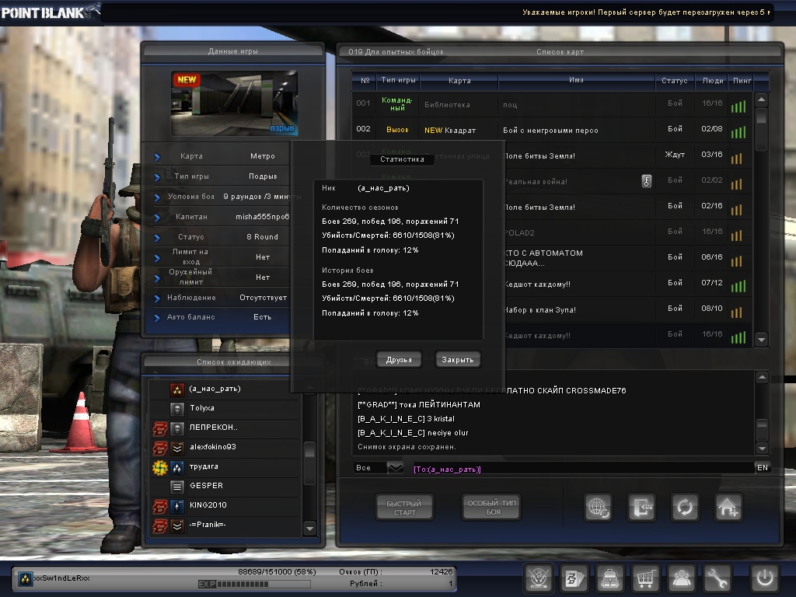Click the globe server selection icon
Screen dimensions: 796x597
[x=598, y=507]
